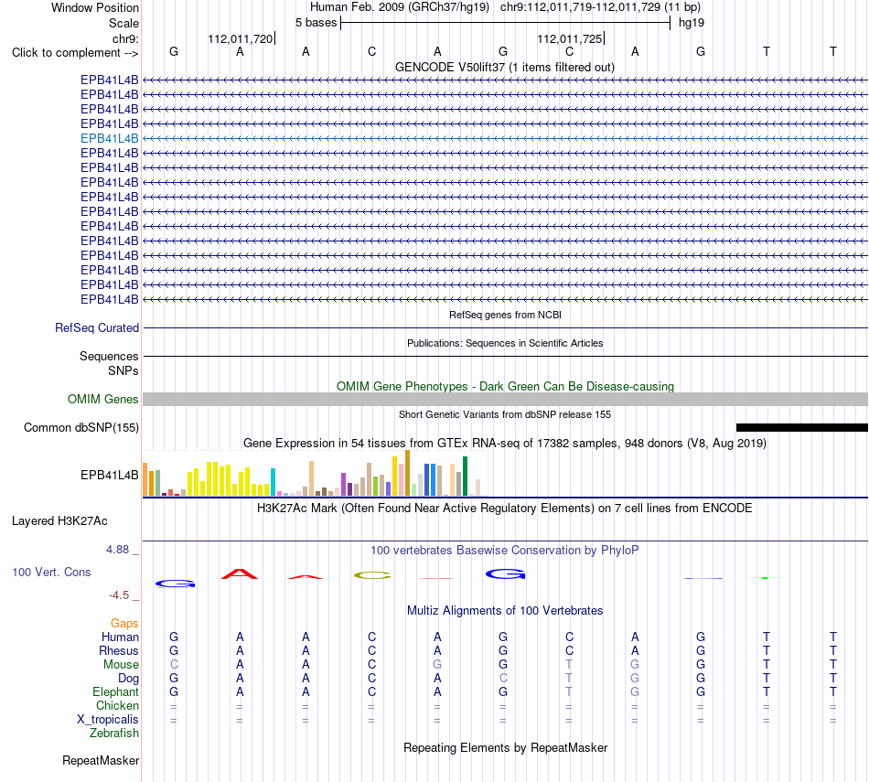
Task: Click the PhyloP '4.88' upper scale value
Action: coord(117,550)
